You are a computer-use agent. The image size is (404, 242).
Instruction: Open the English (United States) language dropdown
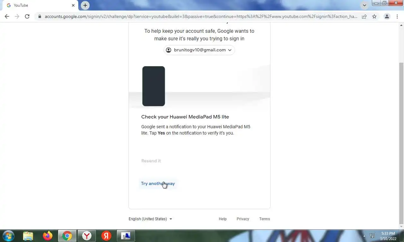click(x=150, y=219)
